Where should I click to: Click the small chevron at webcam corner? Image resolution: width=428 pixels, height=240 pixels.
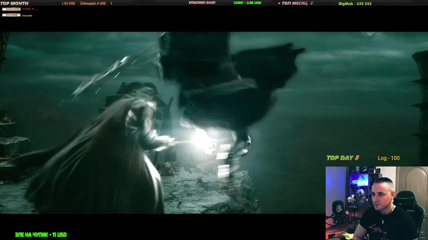coord(423,232)
